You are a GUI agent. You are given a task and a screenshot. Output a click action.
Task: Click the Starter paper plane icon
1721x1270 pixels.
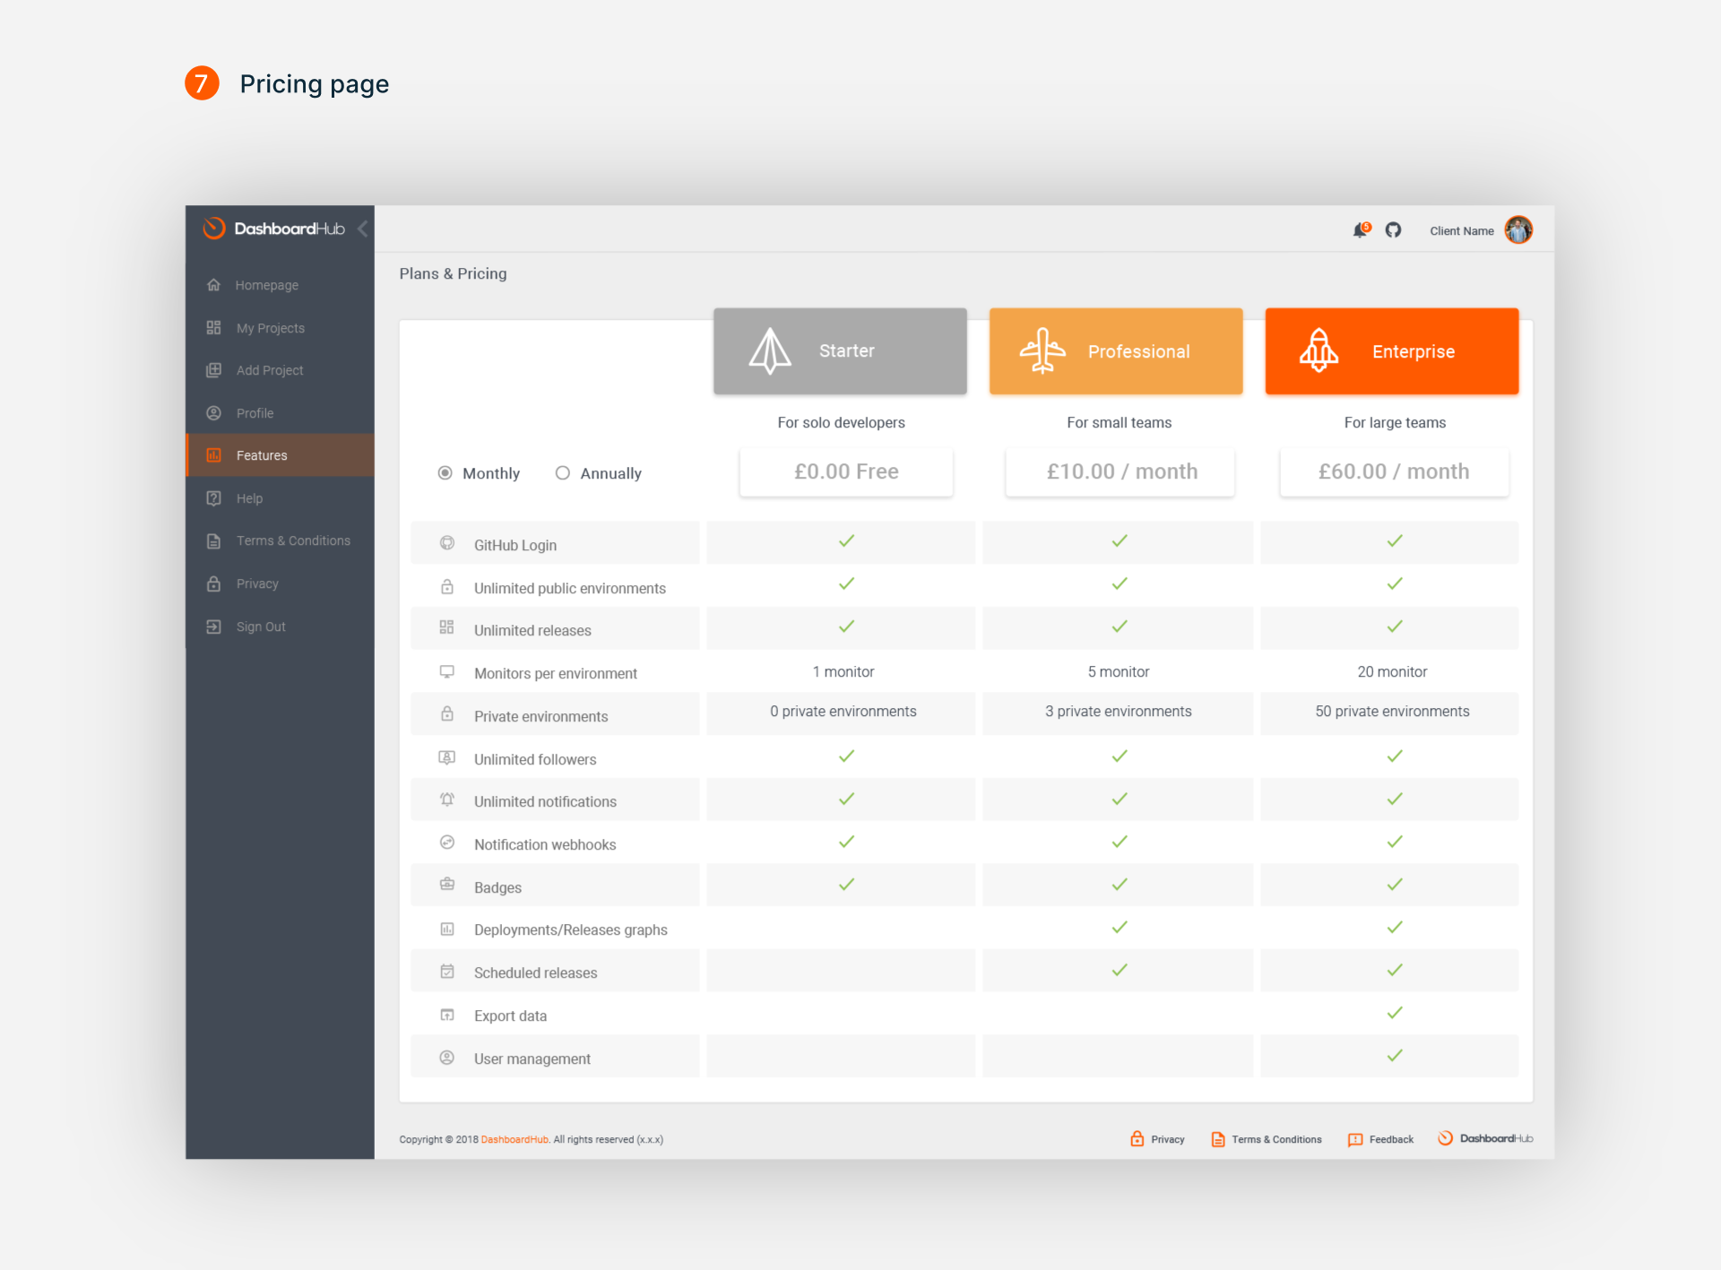(770, 351)
